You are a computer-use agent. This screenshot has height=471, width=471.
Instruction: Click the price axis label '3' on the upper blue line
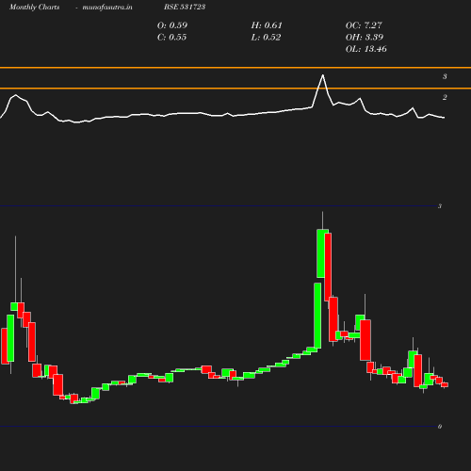(440, 206)
